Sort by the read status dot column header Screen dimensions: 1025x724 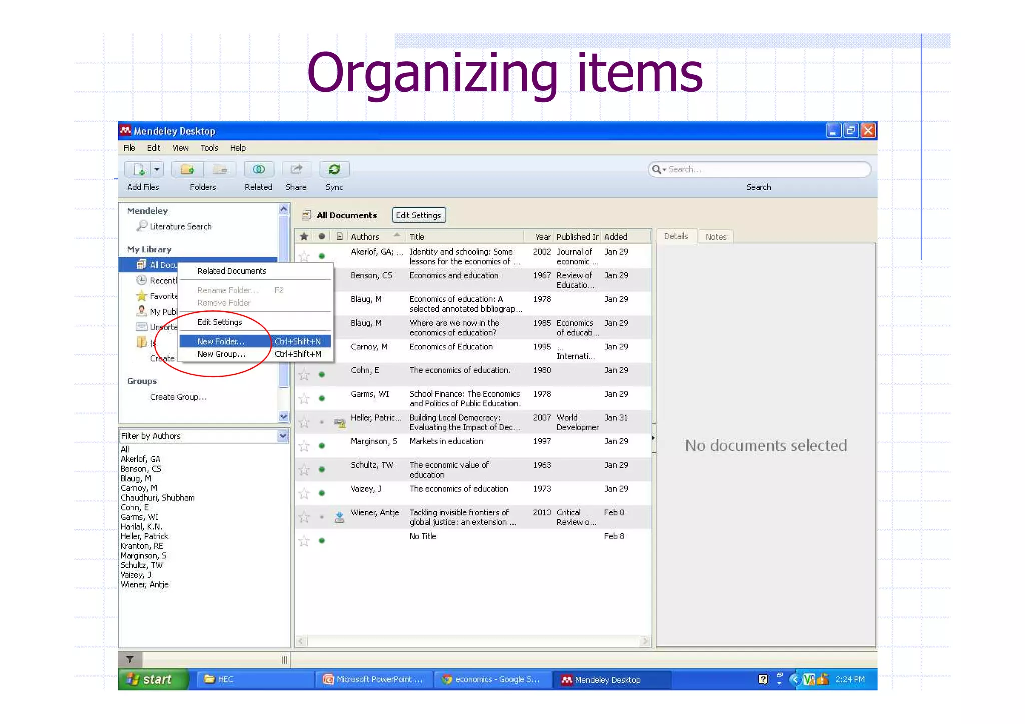322,237
